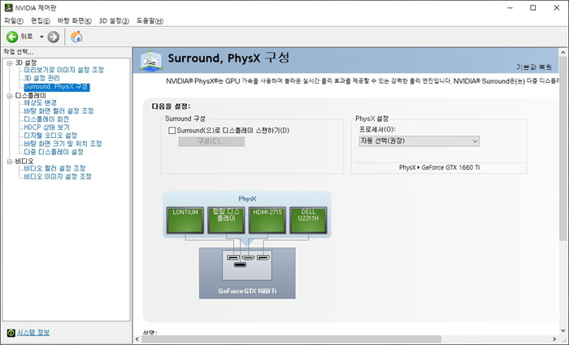This screenshot has width=569, height=345.
Task: Click the vertical scrollbar down arrow
Action: (x=563, y=330)
